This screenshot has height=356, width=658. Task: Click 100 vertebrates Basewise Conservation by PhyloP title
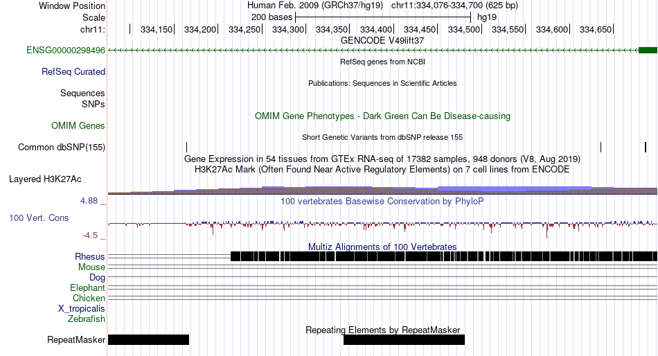click(382, 202)
